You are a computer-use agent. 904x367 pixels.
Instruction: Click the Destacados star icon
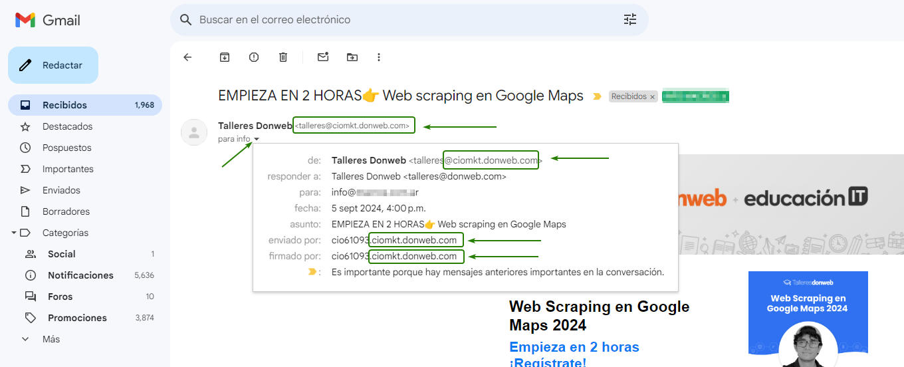25,126
